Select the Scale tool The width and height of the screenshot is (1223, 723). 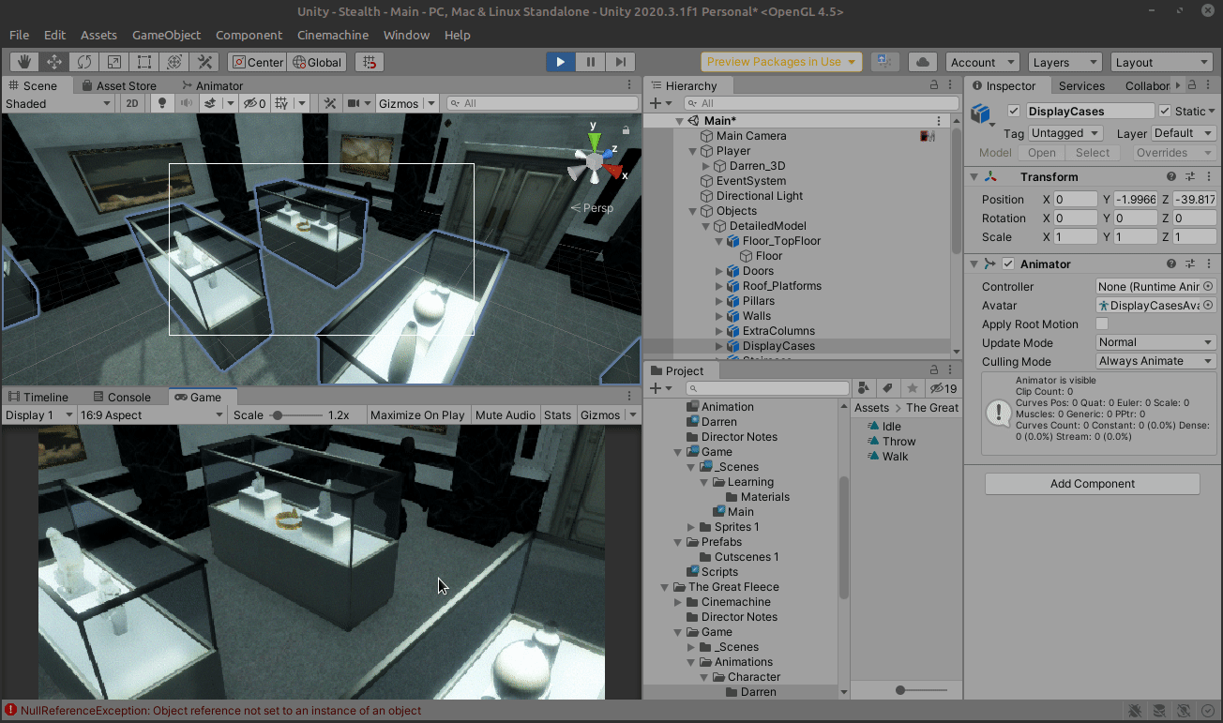tap(114, 62)
